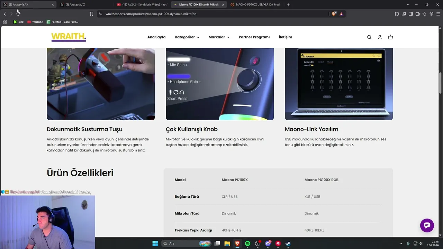The image size is (443, 249).
Task: Open the taskbar volume icon
Action: coord(421,243)
